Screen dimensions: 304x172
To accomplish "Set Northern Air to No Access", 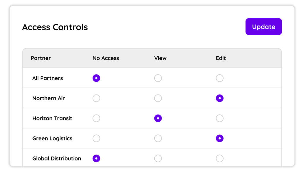I will click(96, 98).
